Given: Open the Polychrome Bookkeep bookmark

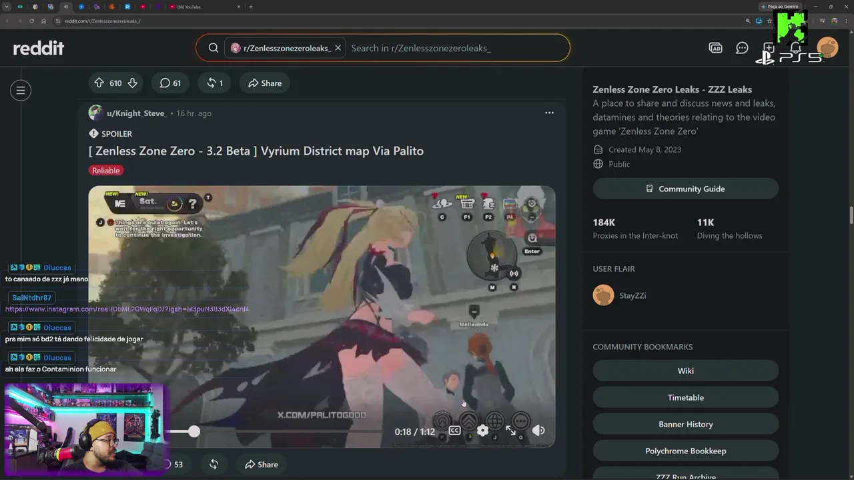Looking at the screenshot, I should (685, 451).
